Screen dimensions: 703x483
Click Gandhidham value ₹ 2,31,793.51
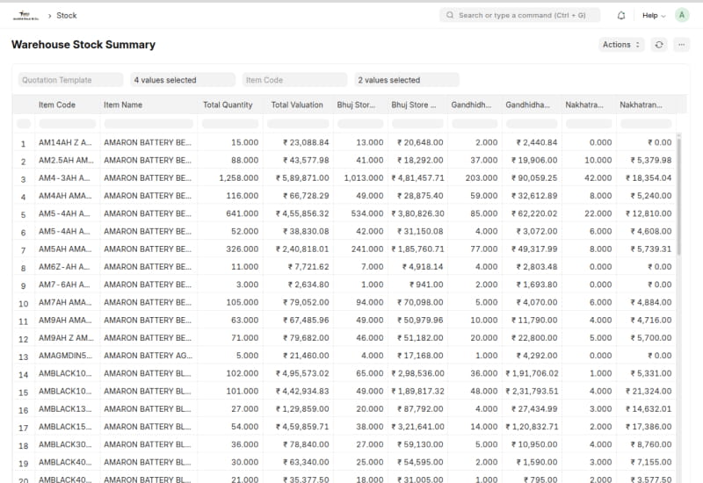coord(532,391)
